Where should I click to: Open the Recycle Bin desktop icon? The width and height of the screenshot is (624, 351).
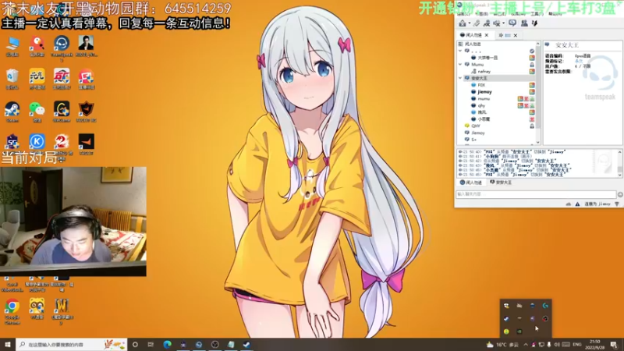[12, 79]
